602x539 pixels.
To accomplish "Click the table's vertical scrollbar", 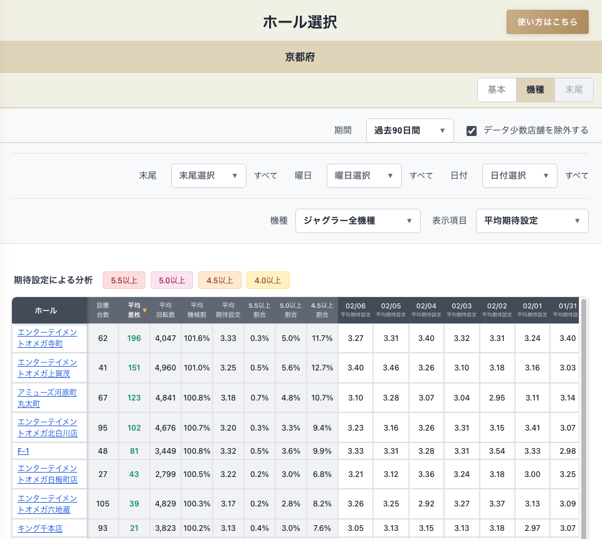I will click(584, 407).
